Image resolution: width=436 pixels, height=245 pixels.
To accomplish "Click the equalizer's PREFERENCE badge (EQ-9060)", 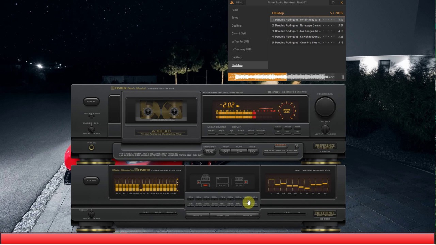I will (325, 213).
